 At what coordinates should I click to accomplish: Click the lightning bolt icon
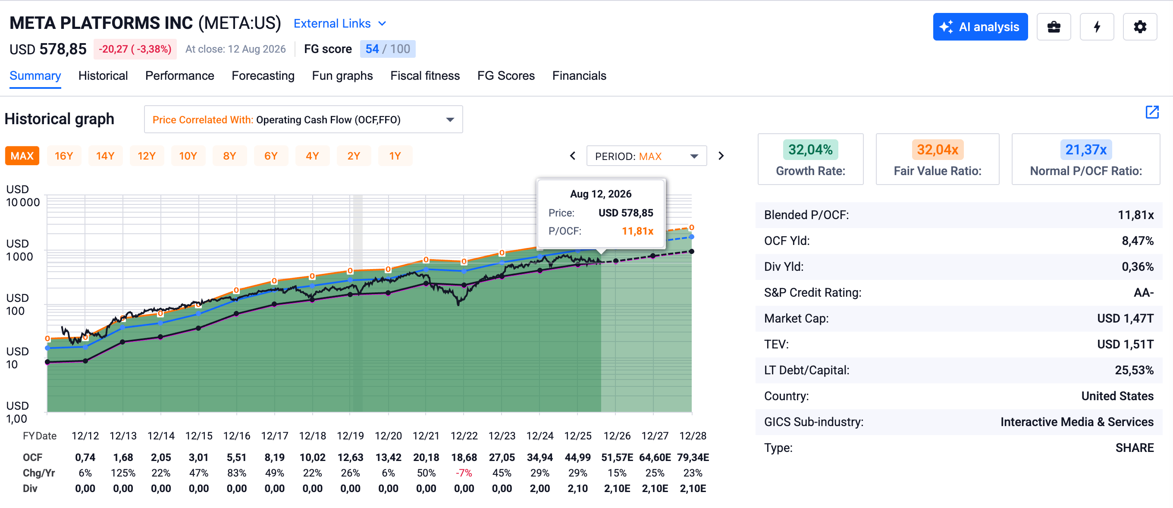[x=1097, y=27]
